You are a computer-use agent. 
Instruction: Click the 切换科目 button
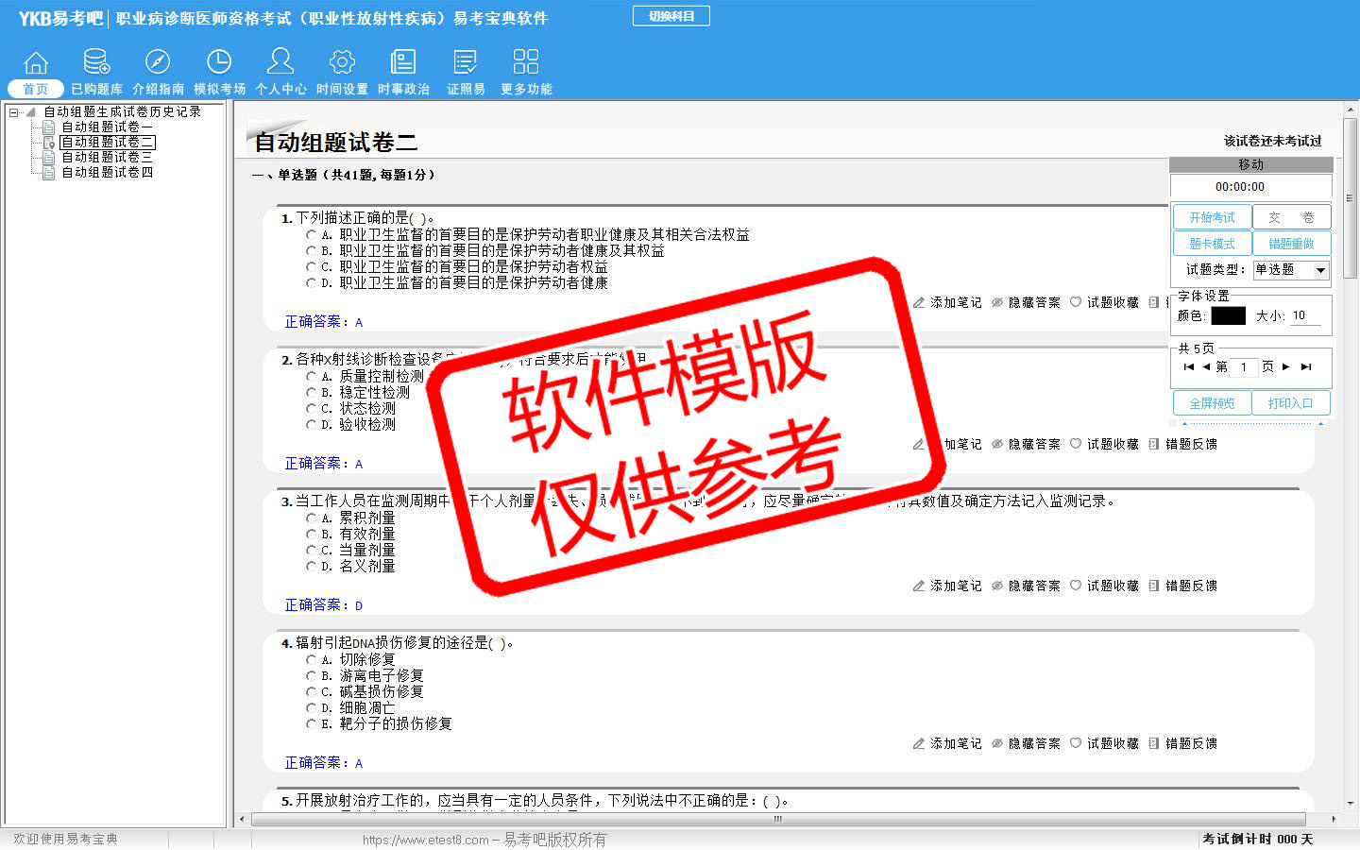tap(671, 16)
